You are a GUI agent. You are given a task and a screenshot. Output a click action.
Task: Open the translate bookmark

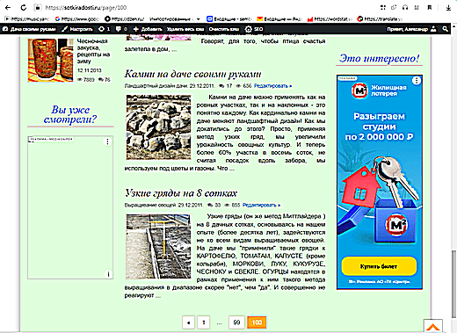(x=380, y=19)
